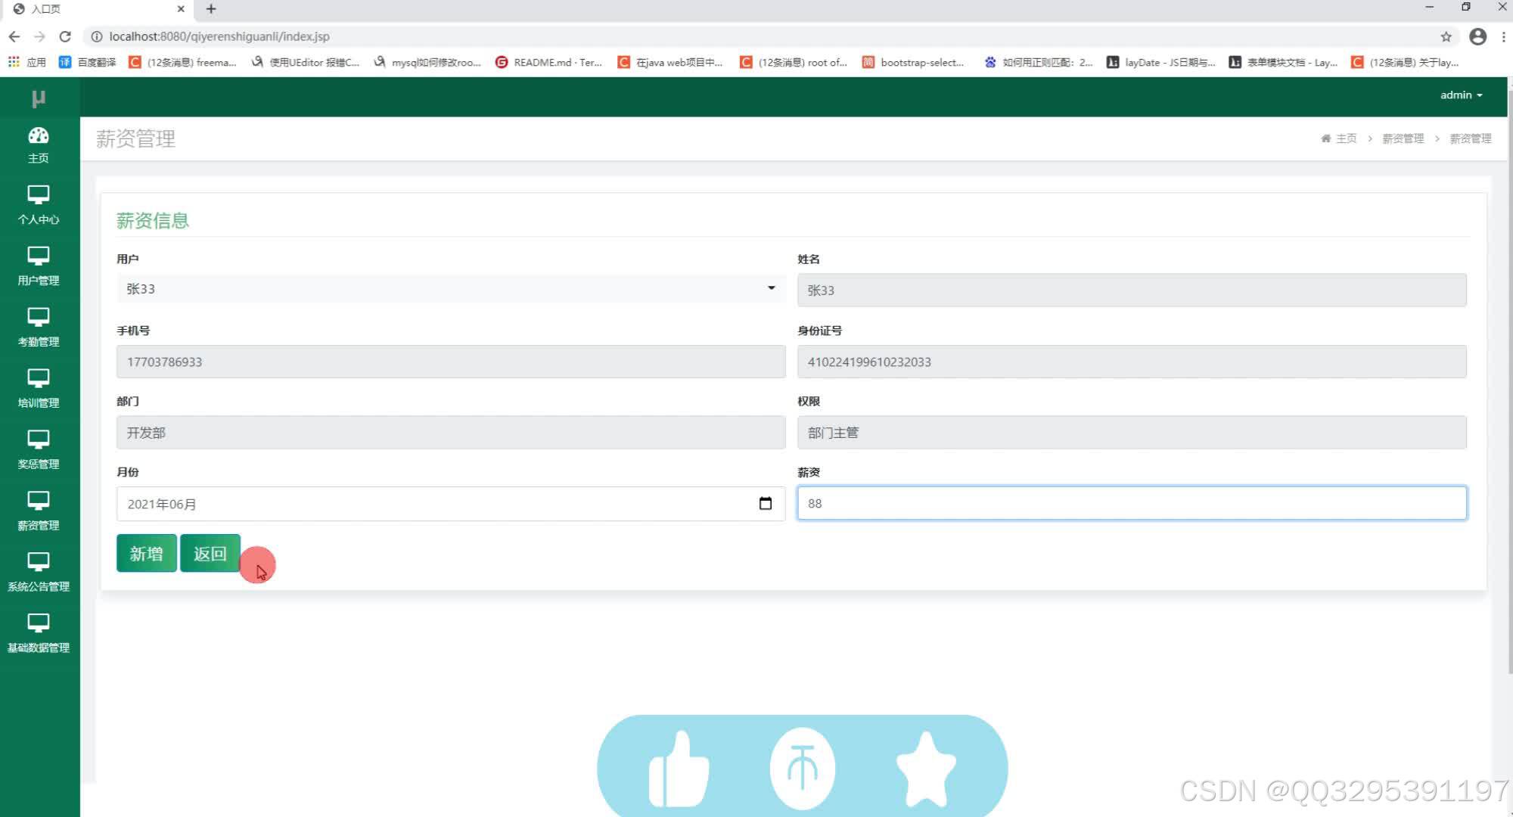The image size is (1513, 817).
Task: Click the star favorite icon
Action: pos(926,769)
